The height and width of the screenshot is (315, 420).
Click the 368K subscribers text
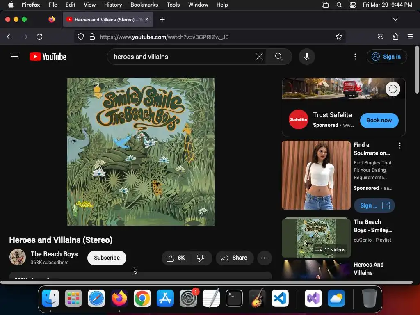click(50, 262)
